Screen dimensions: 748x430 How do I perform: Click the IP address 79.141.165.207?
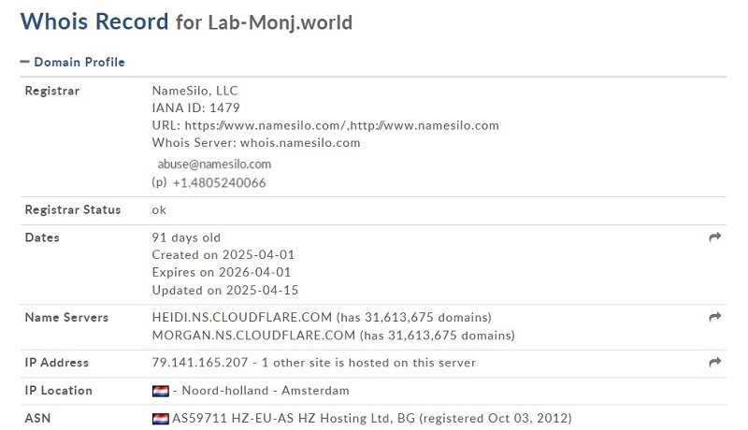pos(200,363)
